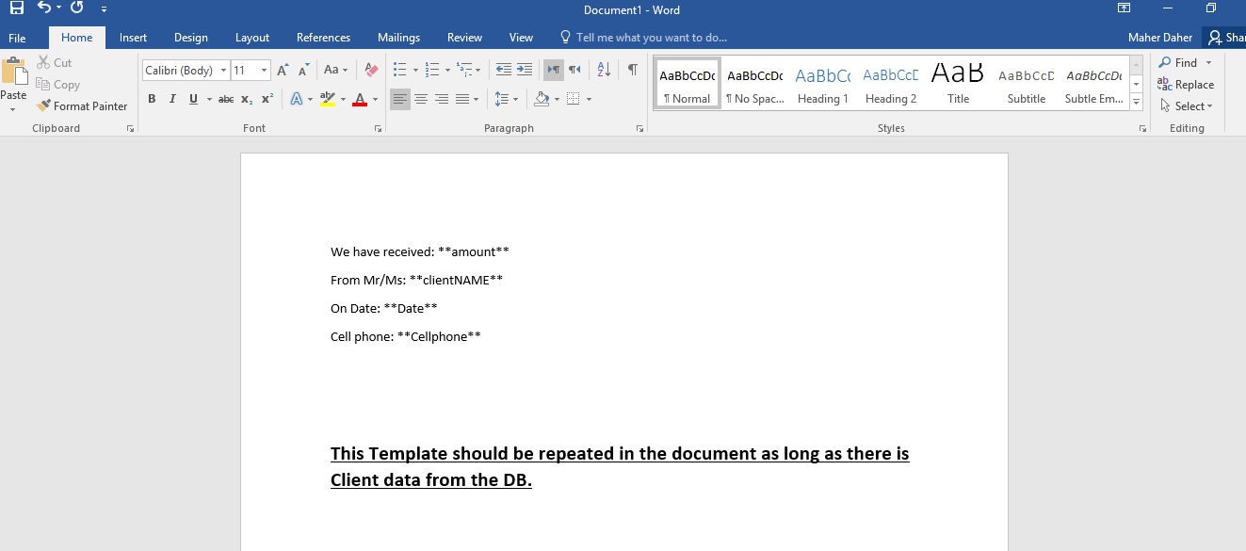
Task: Switch to the Insert ribbon tab
Action: [x=133, y=38]
